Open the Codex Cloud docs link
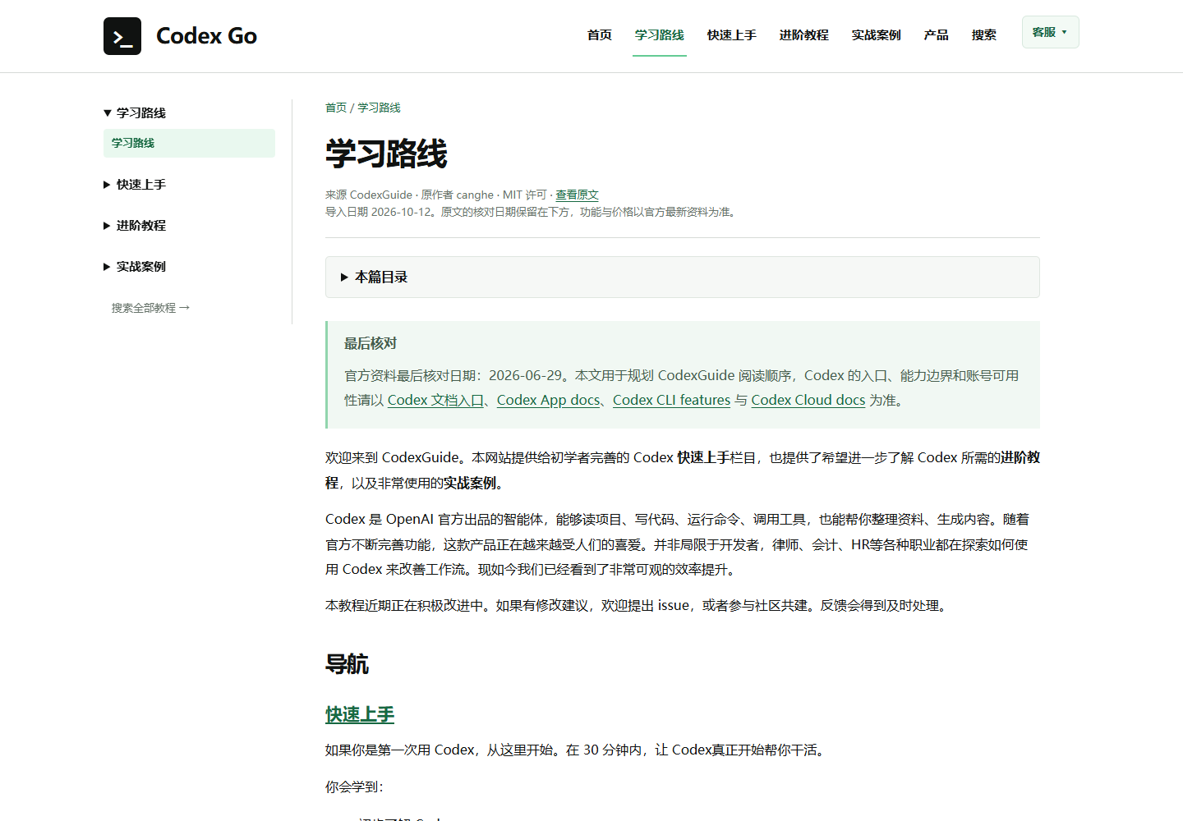1183x821 pixels. [x=808, y=400]
